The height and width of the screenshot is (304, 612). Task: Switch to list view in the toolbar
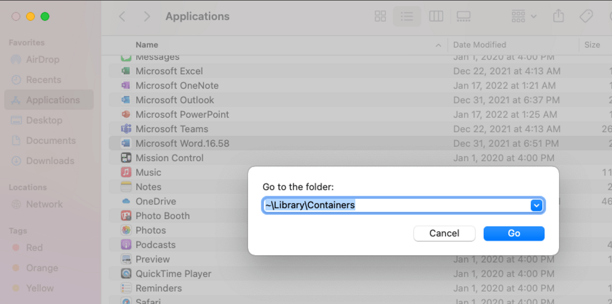point(407,16)
